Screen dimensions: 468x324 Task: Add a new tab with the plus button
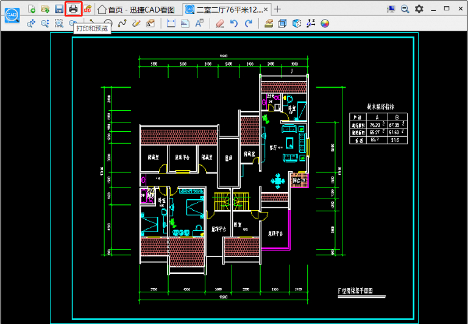[x=277, y=10]
